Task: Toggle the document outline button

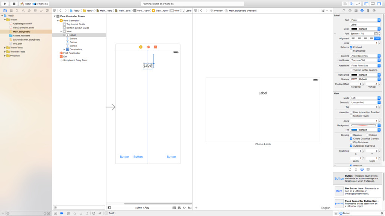Action: (109, 208)
